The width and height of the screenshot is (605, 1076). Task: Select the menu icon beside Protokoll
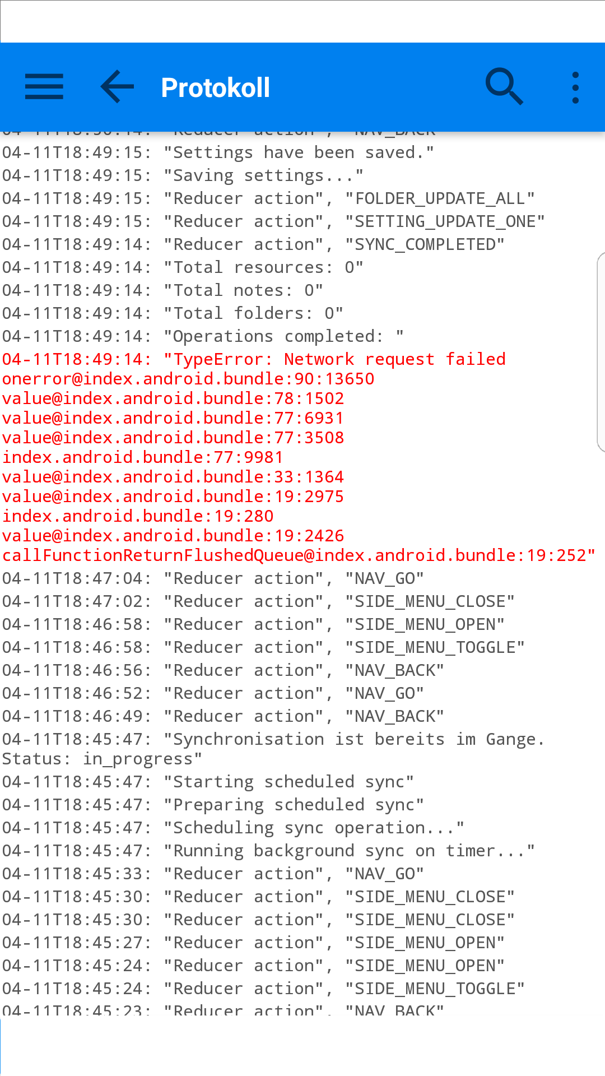pyautogui.click(x=44, y=87)
